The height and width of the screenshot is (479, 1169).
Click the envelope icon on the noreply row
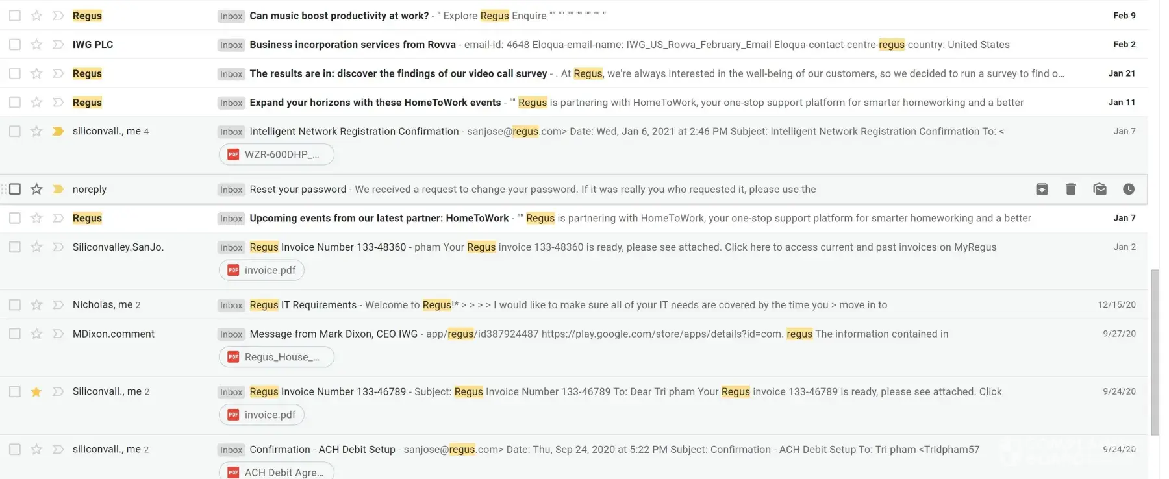1100,190
